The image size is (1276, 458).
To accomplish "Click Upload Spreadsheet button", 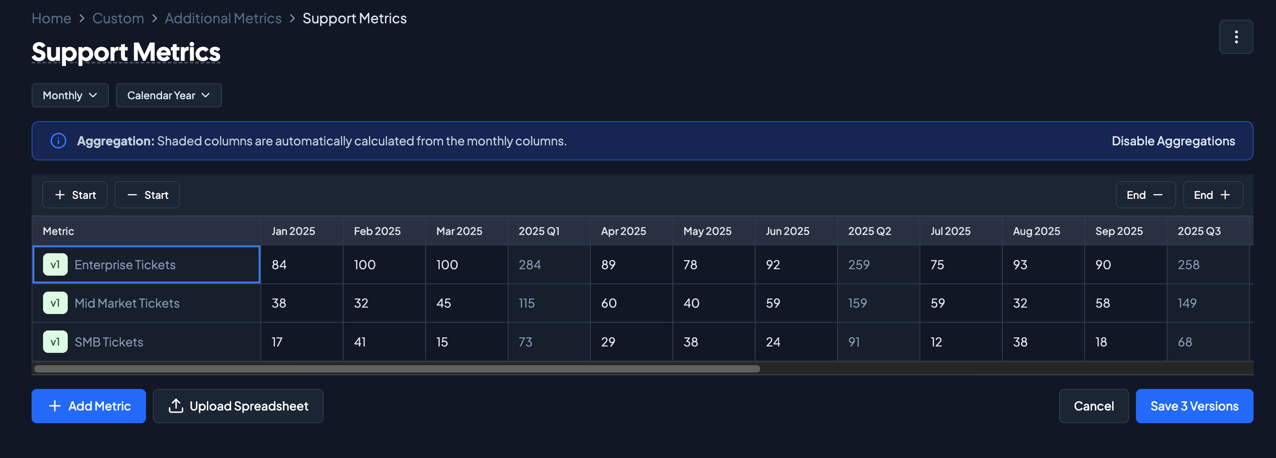I will [238, 406].
